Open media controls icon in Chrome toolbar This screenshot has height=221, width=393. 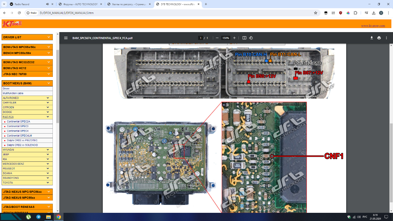coord(366,13)
